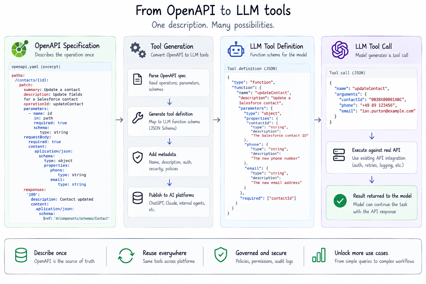Viewport: 426px width, 284px height.
Task: Click the server icon in Execute against real API
Action: (x=339, y=155)
